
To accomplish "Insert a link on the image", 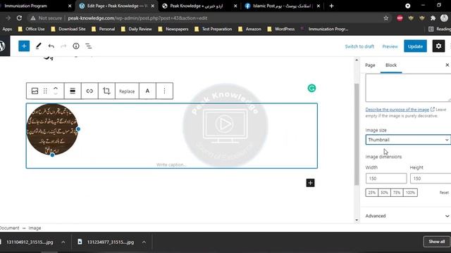I will click(89, 91).
